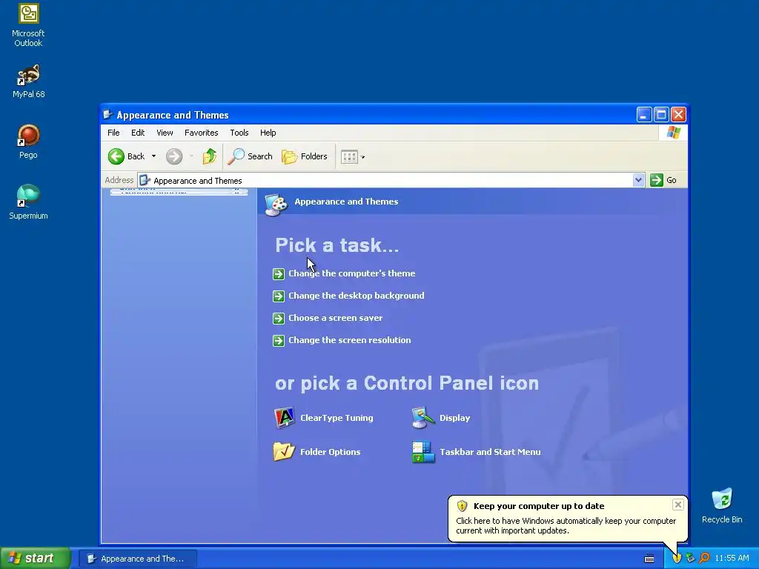
Task: Open the Forward button history dropdown
Action: (191, 156)
